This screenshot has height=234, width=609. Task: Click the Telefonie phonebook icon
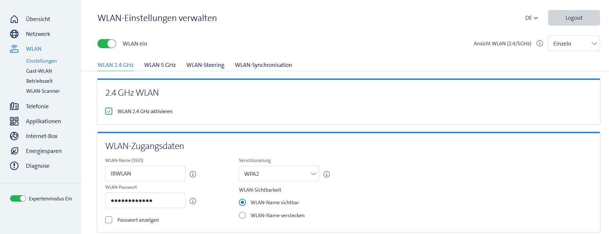[14, 106]
